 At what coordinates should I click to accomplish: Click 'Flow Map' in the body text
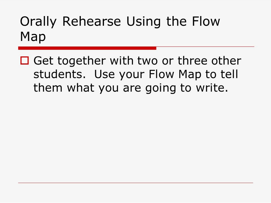(175, 75)
